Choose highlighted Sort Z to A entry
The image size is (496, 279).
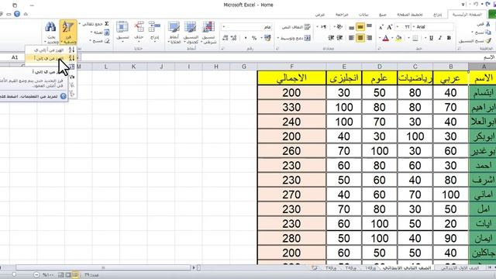(x=51, y=58)
